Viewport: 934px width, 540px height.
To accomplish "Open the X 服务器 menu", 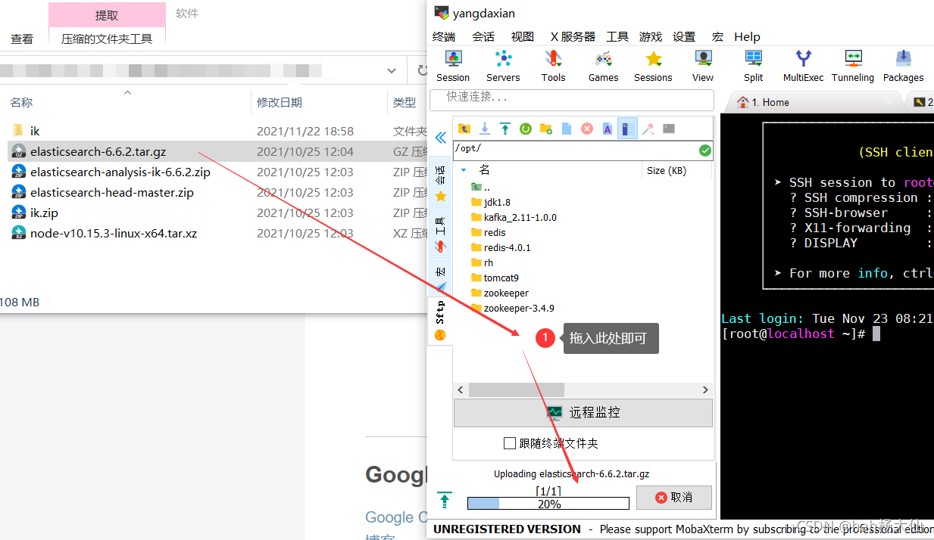I will coord(573,36).
